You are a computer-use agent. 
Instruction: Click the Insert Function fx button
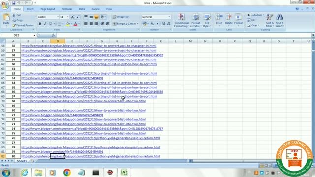coord(53,35)
